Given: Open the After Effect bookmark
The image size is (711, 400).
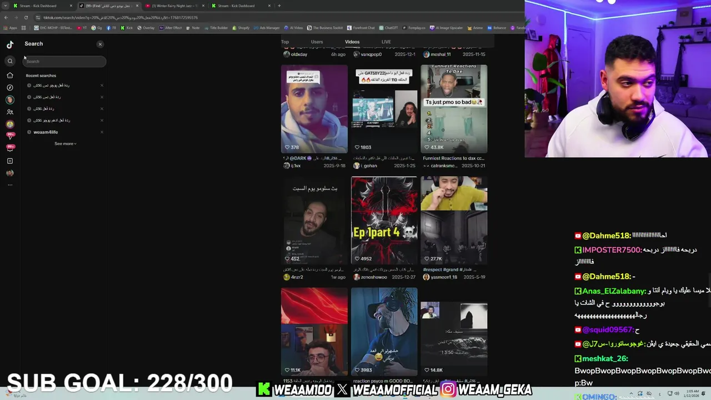Looking at the screenshot, I should point(171,28).
